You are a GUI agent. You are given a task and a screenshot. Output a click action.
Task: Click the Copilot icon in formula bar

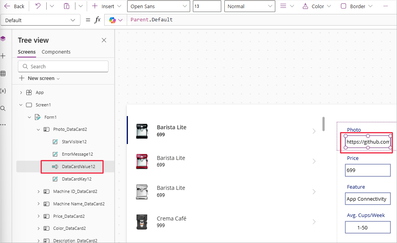point(113,20)
